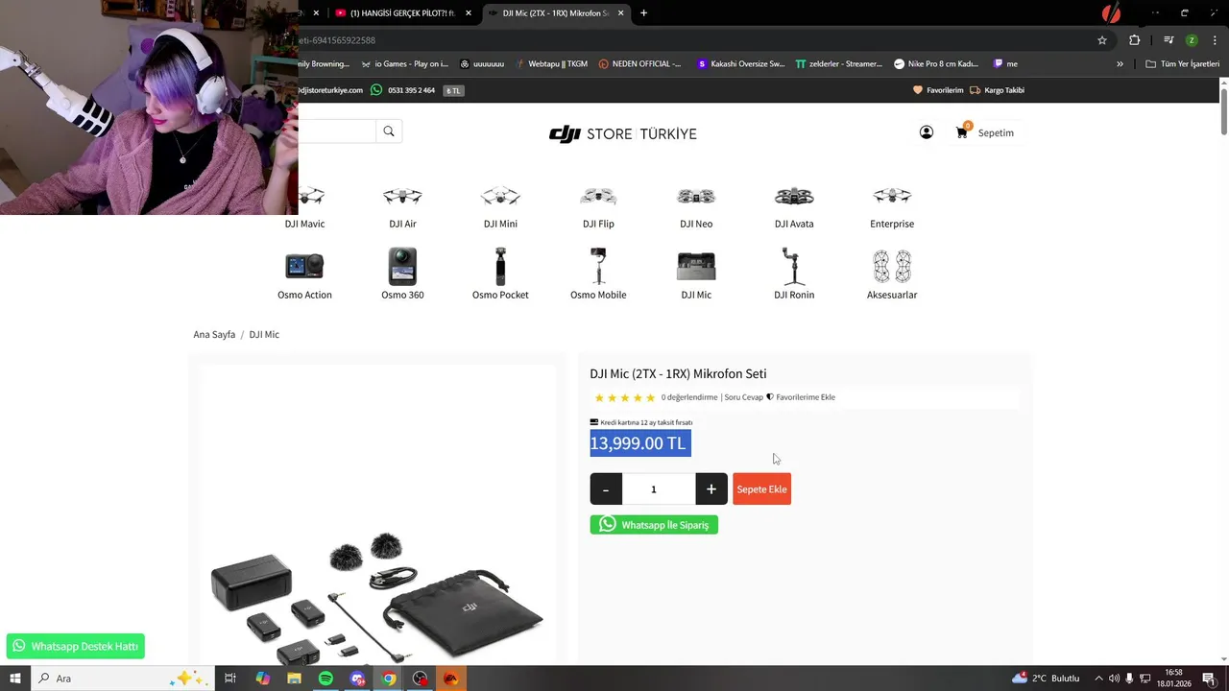Screen dimensions: 1229x691
Task: Click the Whatsapp İle Sipariş button
Action: pos(654,525)
